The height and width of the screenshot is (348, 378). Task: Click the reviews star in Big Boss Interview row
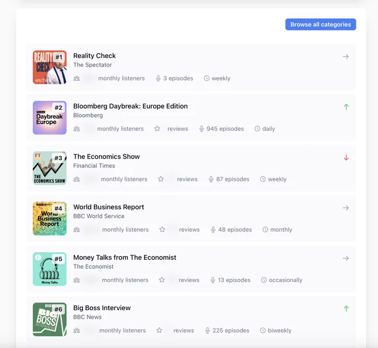pos(160,330)
